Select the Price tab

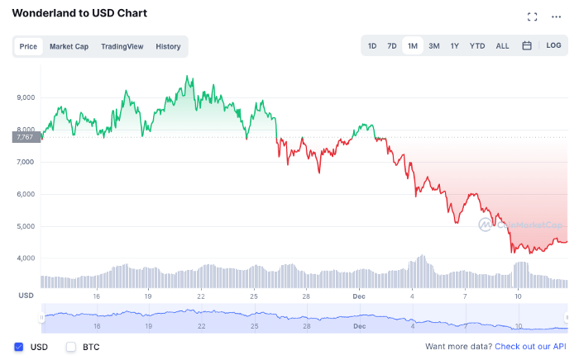click(x=28, y=46)
